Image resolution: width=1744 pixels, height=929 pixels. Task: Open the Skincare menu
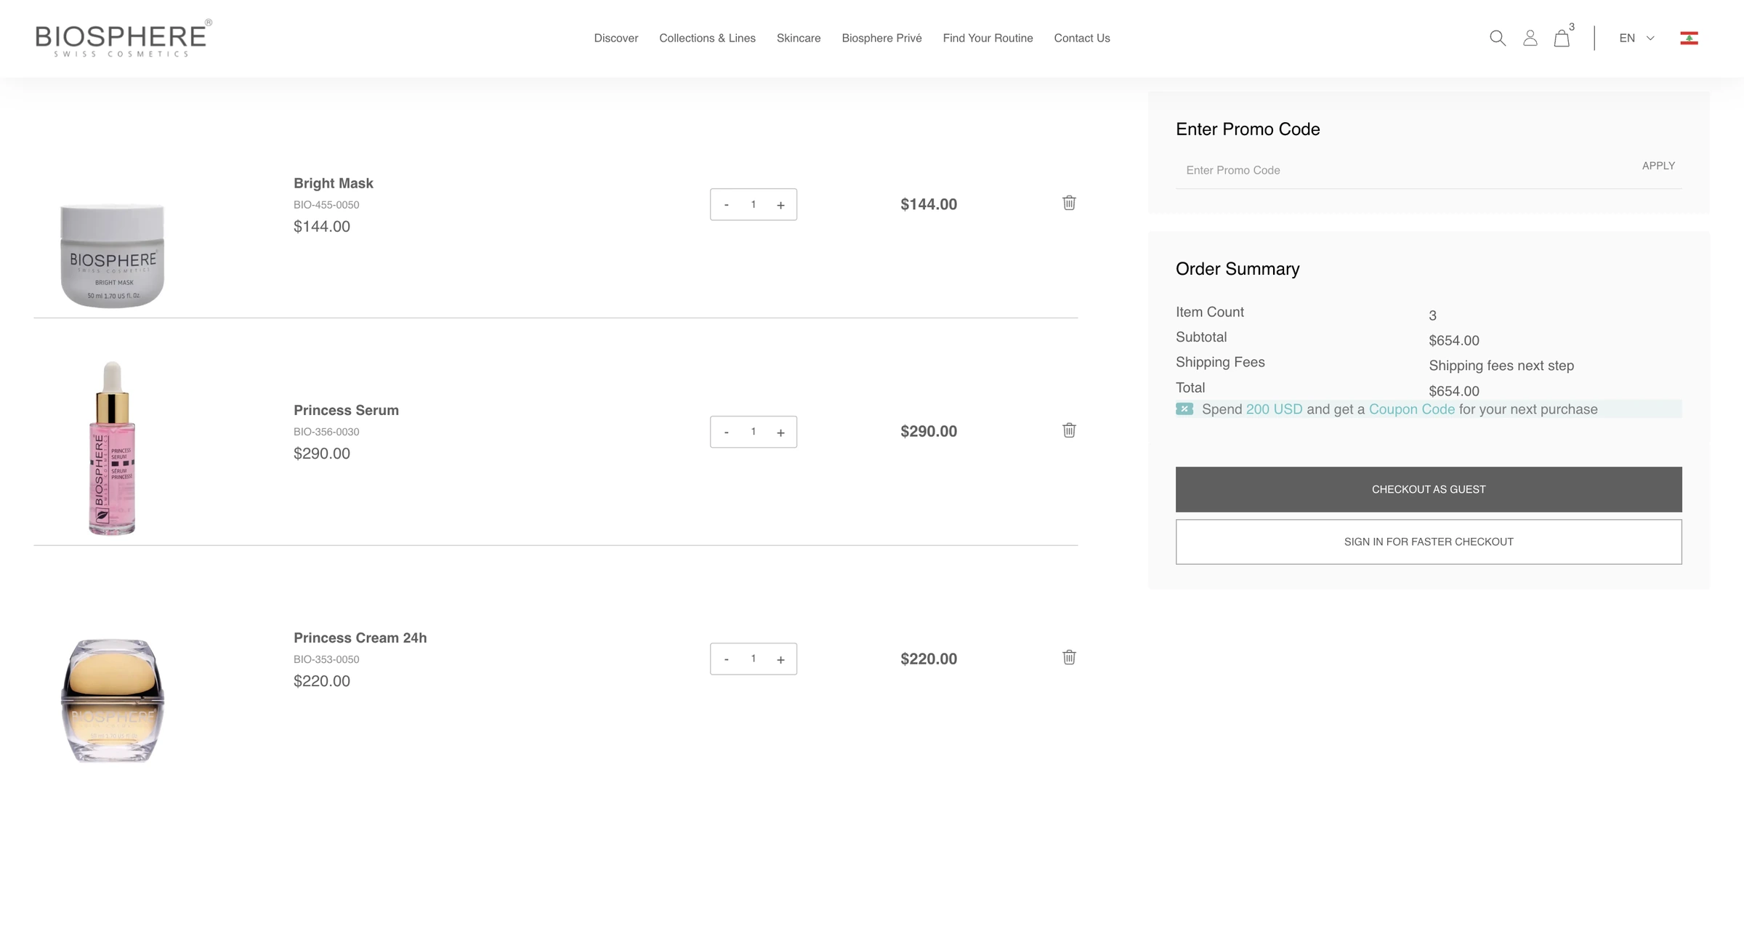pyautogui.click(x=799, y=38)
